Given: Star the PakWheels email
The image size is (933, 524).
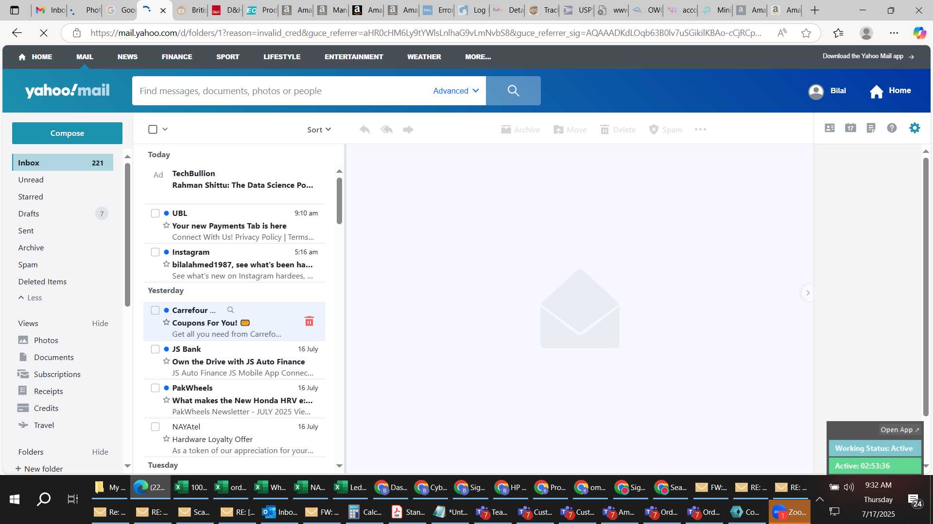Looking at the screenshot, I should click(x=166, y=400).
